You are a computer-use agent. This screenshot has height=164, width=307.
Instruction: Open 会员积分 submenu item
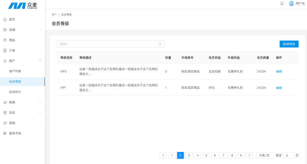click(x=15, y=92)
